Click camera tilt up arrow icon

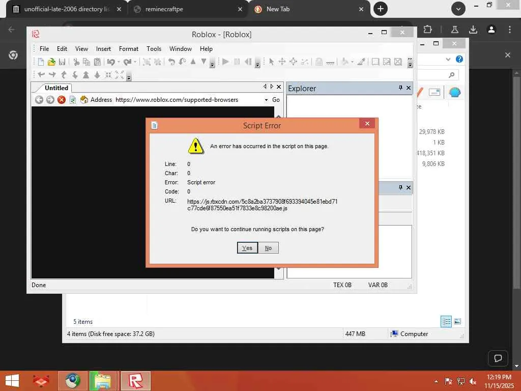(64, 75)
